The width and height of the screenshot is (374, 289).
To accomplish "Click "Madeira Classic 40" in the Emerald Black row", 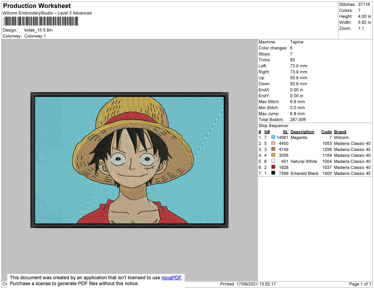I will coord(352,174).
